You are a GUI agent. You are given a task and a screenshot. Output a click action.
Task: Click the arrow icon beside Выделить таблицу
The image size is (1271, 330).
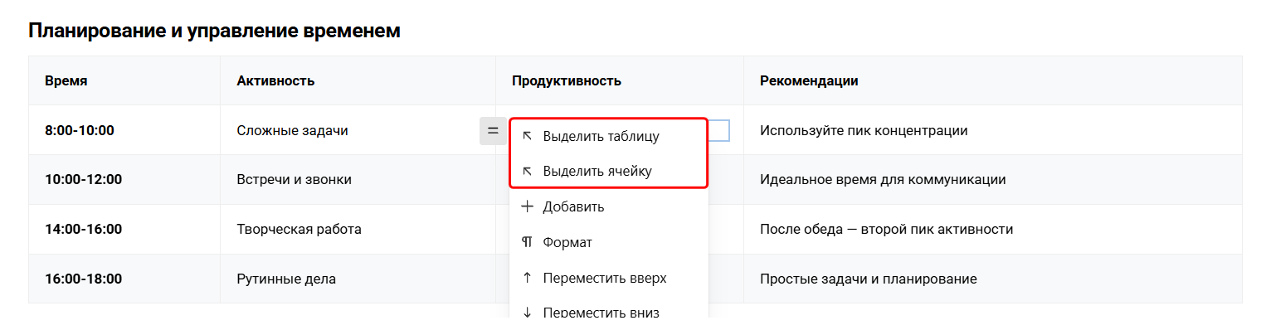tap(527, 136)
